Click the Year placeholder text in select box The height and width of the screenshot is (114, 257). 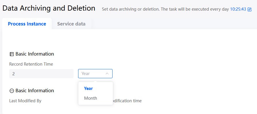(86, 74)
